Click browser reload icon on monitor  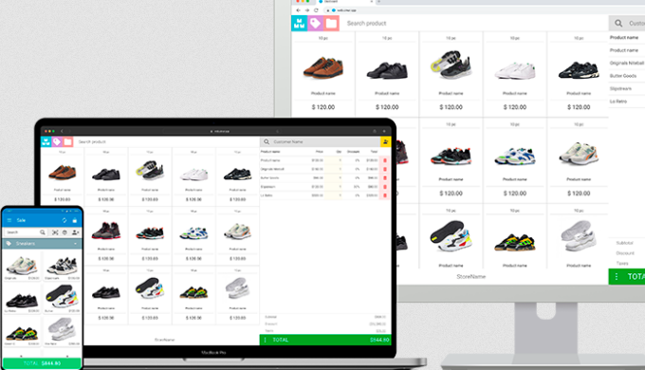pos(316,10)
